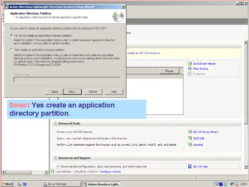Click the Go to Event Viewer icon

(x=190, y=64)
